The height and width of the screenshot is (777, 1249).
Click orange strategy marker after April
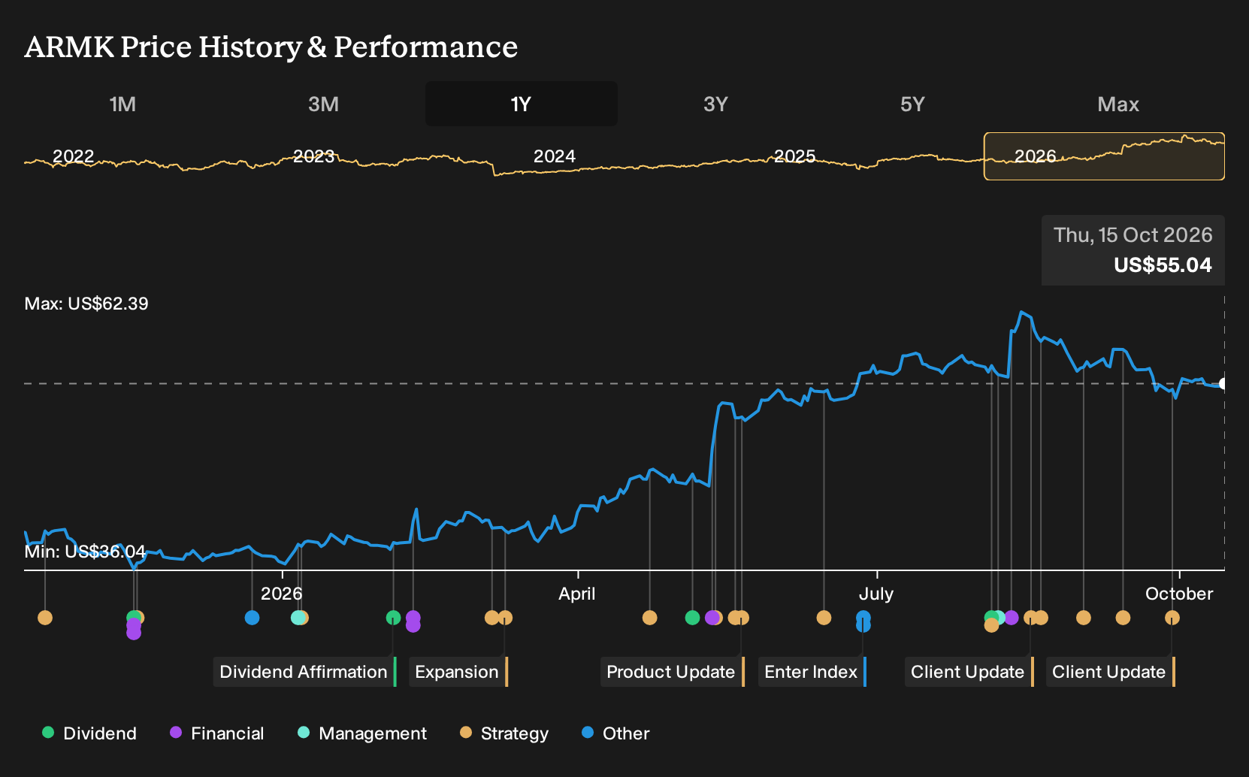(x=650, y=618)
